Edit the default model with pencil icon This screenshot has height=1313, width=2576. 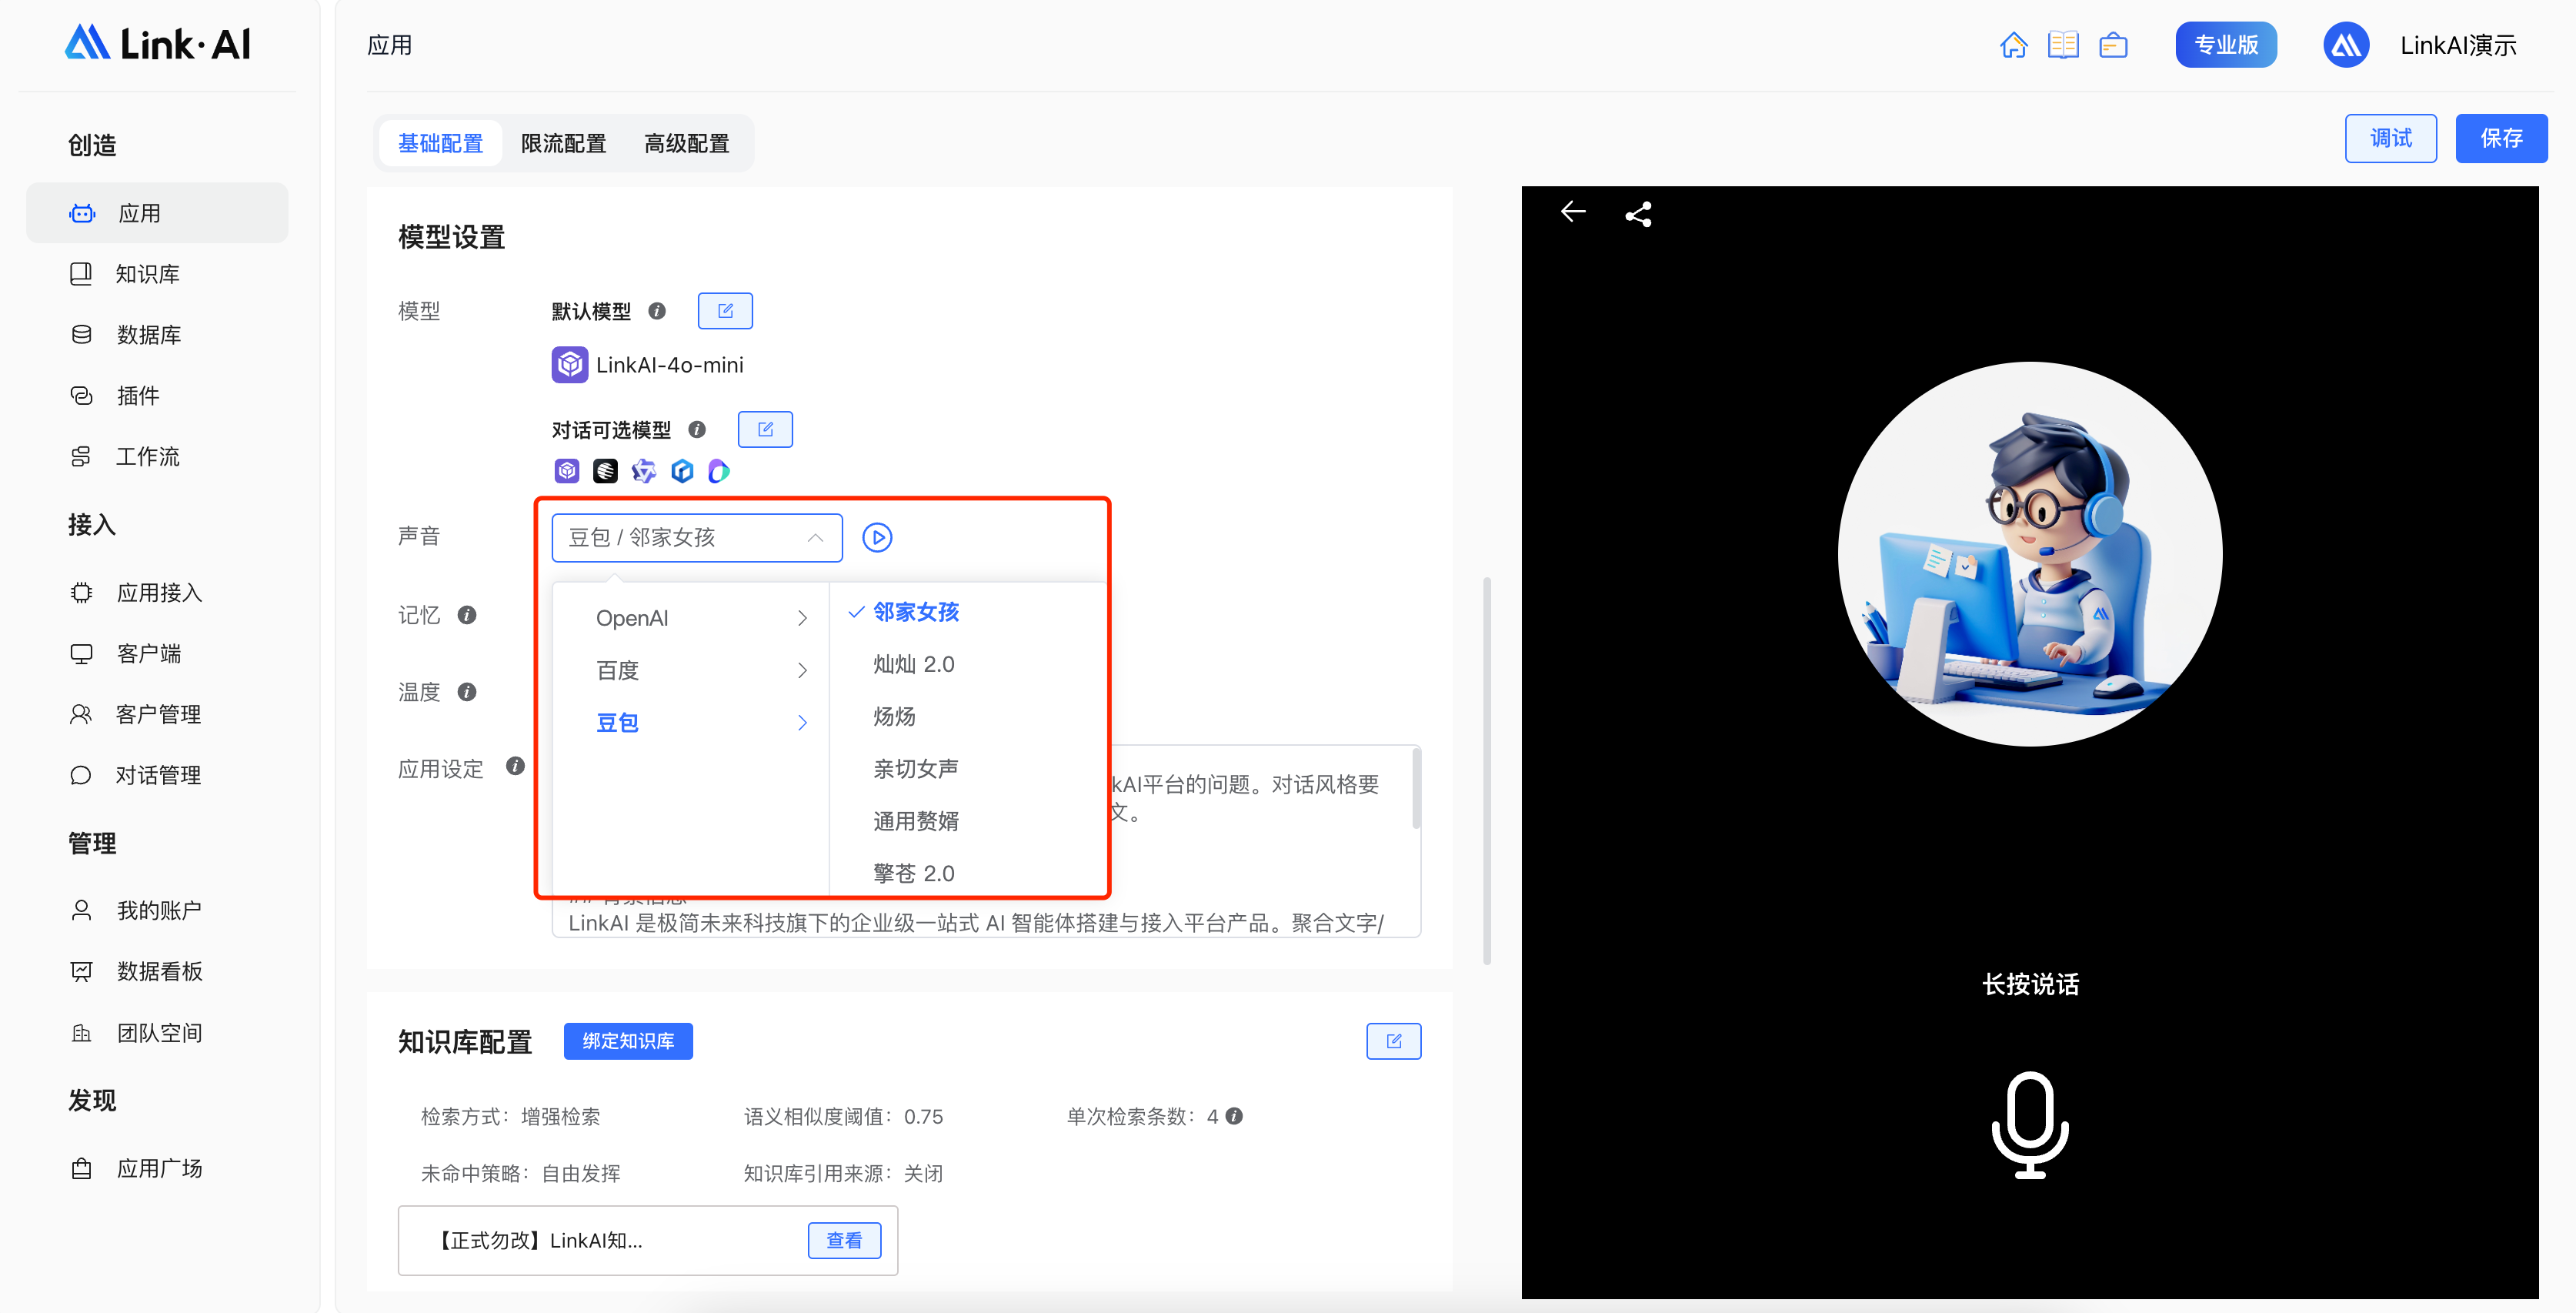725,311
